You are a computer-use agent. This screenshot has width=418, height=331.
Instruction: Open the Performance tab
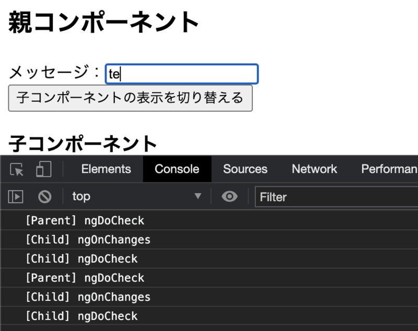[389, 169]
